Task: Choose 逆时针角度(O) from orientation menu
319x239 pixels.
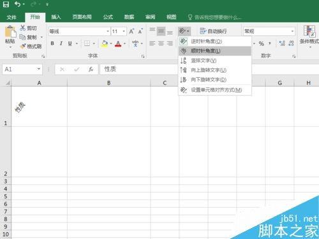Action: (215, 41)
